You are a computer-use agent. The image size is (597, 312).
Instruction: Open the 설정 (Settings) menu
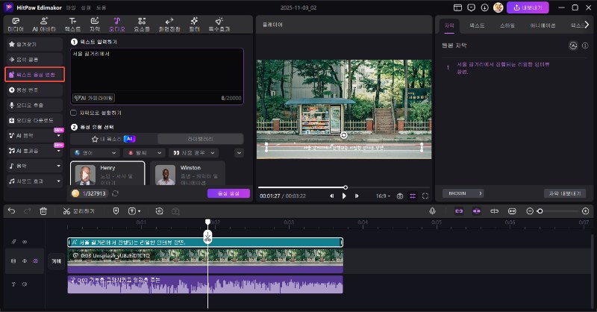[86, 7]
